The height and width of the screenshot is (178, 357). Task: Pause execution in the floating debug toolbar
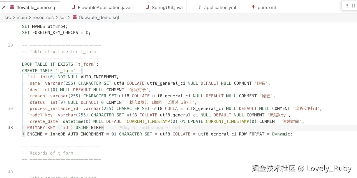click(353, 6)
